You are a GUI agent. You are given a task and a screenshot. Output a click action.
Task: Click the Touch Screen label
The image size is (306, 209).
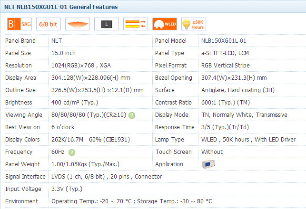click(174, 152)
